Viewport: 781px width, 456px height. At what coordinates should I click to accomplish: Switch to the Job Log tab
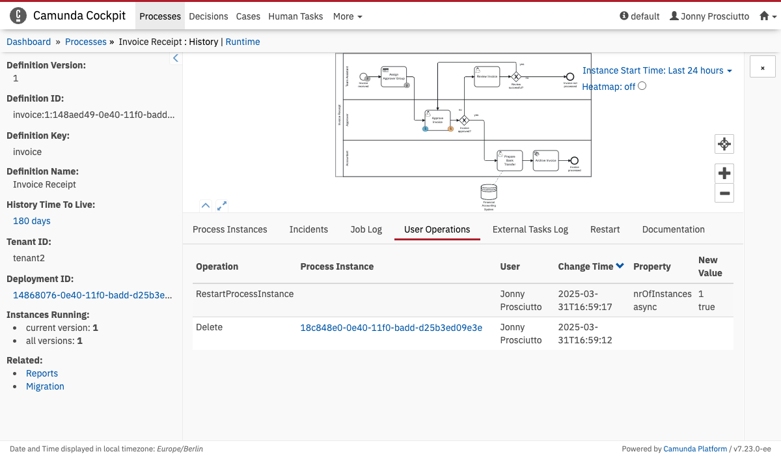click(366, 229)
